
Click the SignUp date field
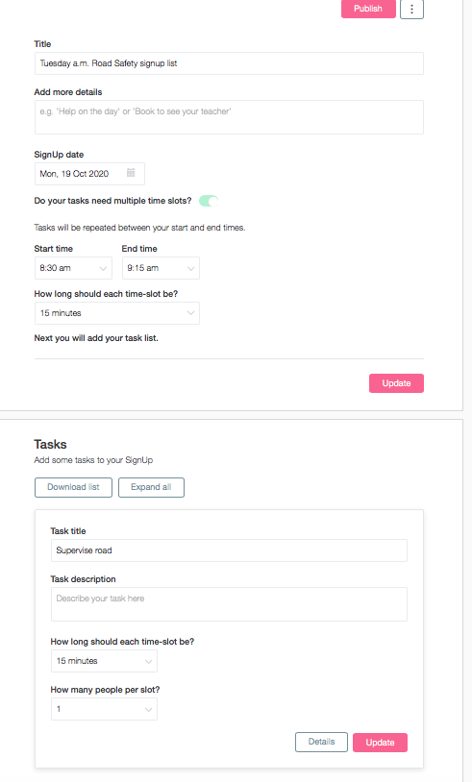(89, 174)
